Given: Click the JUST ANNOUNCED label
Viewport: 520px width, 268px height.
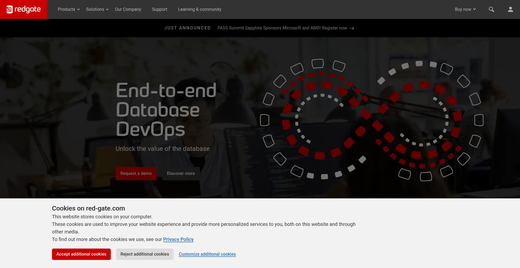Looking at the screenshot, I should coord(187,28).
